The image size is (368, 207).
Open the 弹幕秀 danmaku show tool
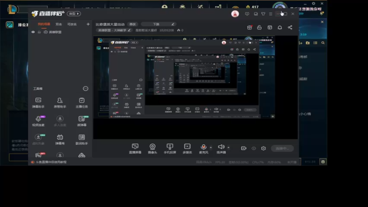coord(60,139)
